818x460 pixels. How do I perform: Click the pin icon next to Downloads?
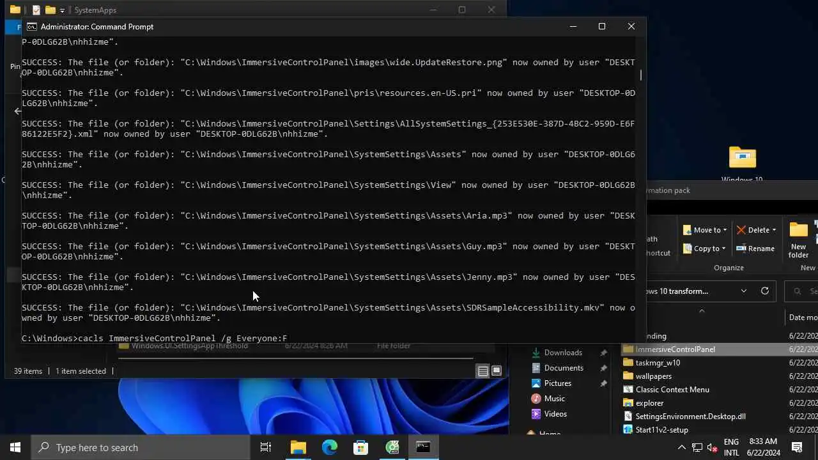(603, 353)
